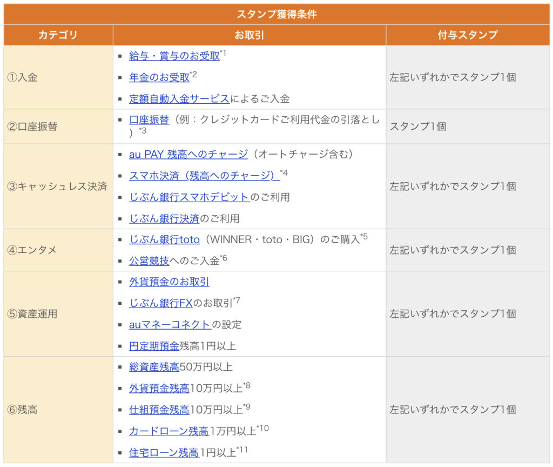Image resolution: width=553 pixels, height=467 pixels.
Task: Open the 口座振替 link
Action: 149,119
